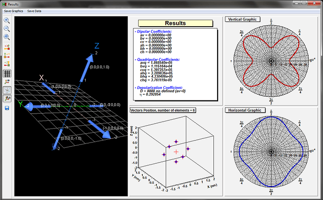Toggle the vector visibility eye icon

pos(7,82)
